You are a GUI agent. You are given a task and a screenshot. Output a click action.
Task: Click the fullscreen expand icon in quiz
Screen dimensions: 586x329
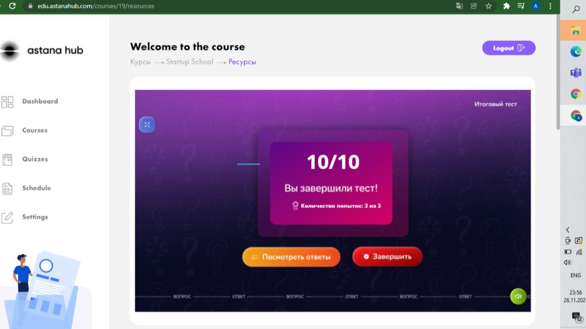(x=147, y=124)
